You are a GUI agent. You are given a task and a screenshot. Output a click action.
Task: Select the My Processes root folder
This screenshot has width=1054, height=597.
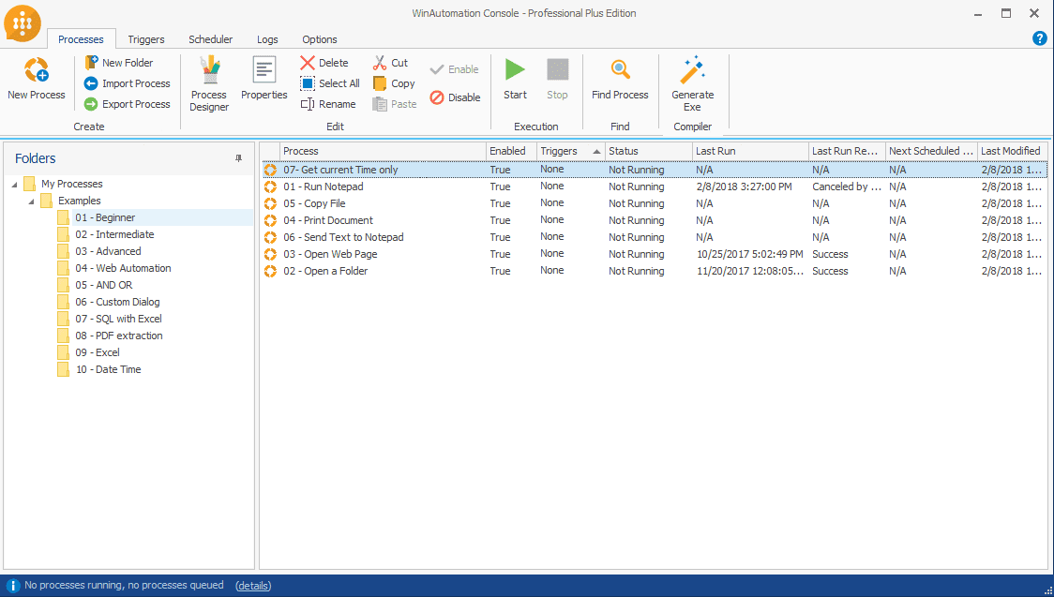pos(72,184)
